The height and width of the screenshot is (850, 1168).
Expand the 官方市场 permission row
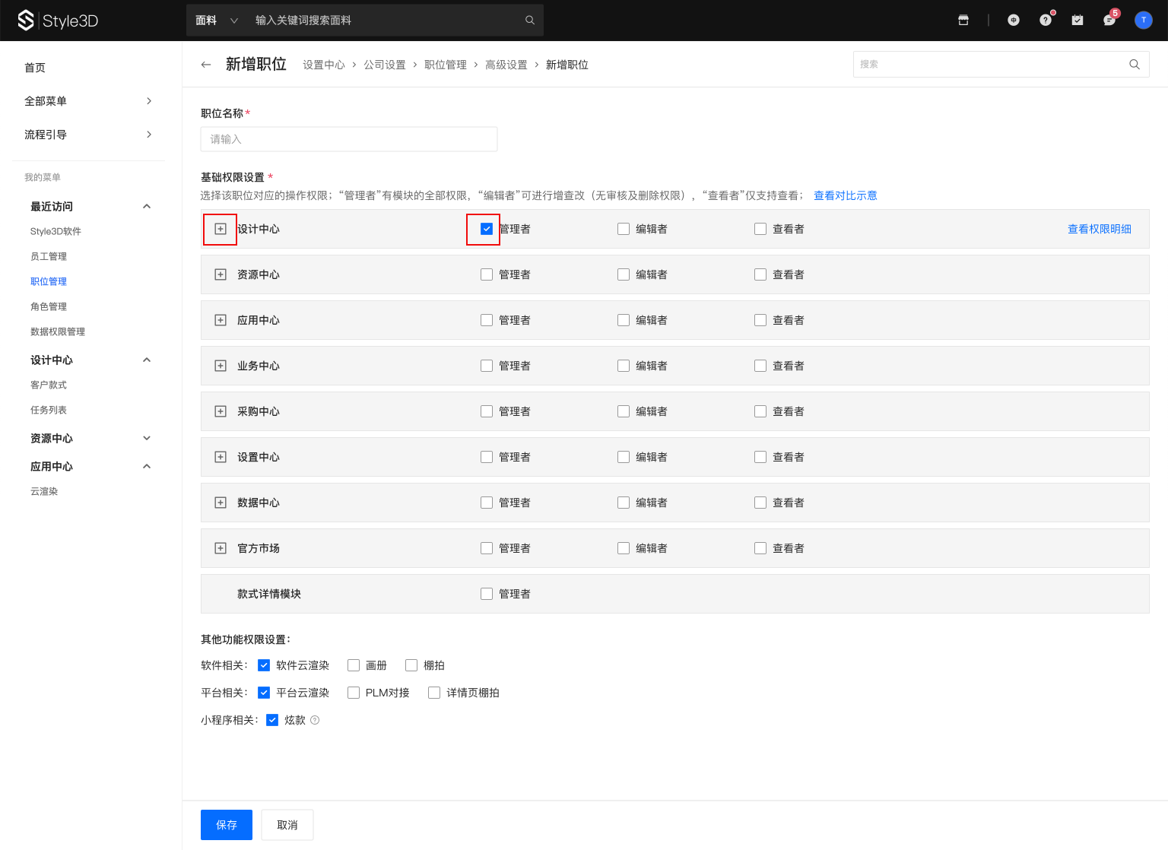[221, 548]
